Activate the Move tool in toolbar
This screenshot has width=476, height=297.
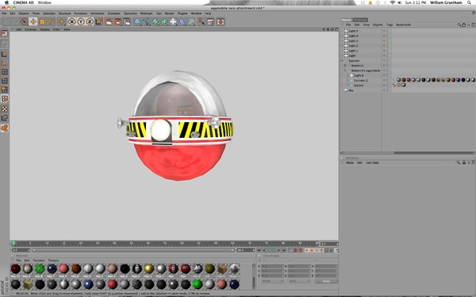[33, 21]
